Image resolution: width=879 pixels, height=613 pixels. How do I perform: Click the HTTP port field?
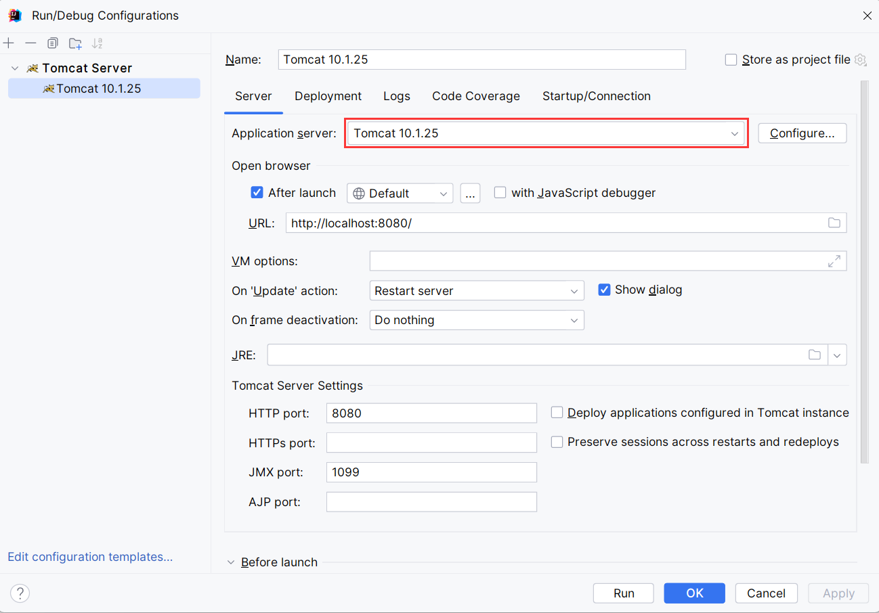(431, 413)
